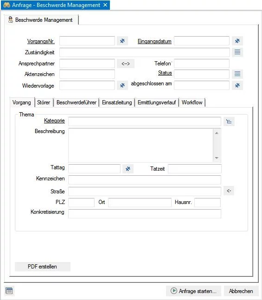
Task: Close the Anfrage - Beschwerde Management tab
Action: click(105, 5)
